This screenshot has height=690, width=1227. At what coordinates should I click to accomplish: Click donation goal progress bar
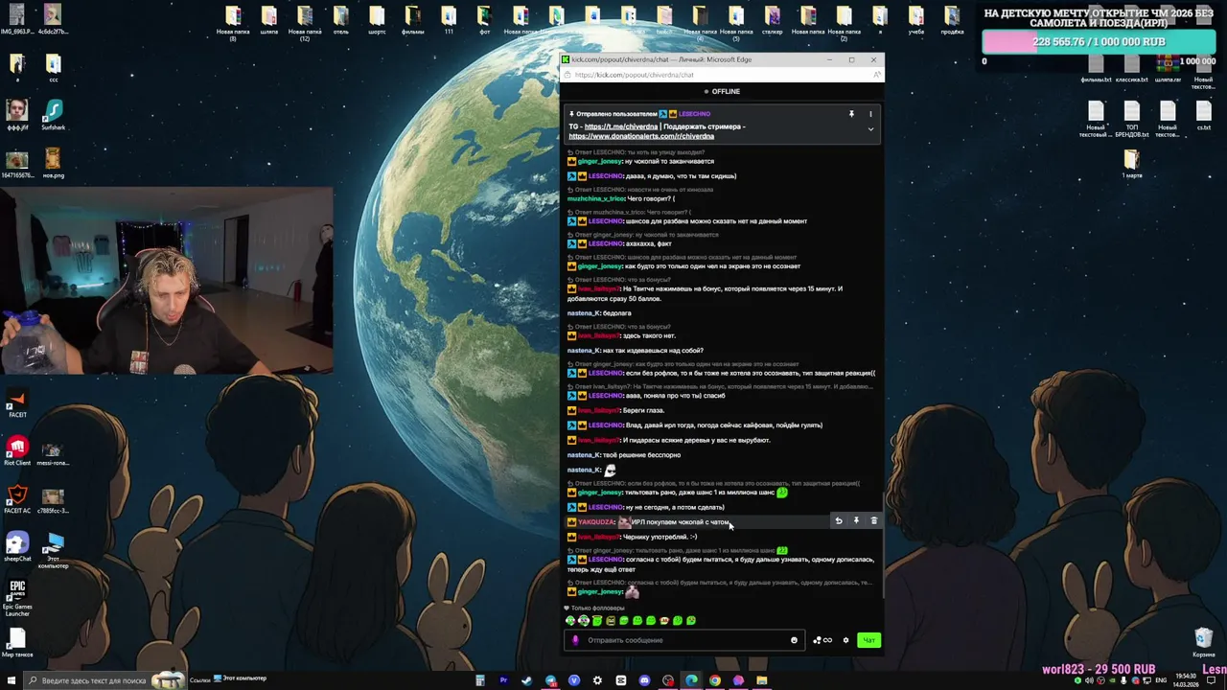(1100, 41)
